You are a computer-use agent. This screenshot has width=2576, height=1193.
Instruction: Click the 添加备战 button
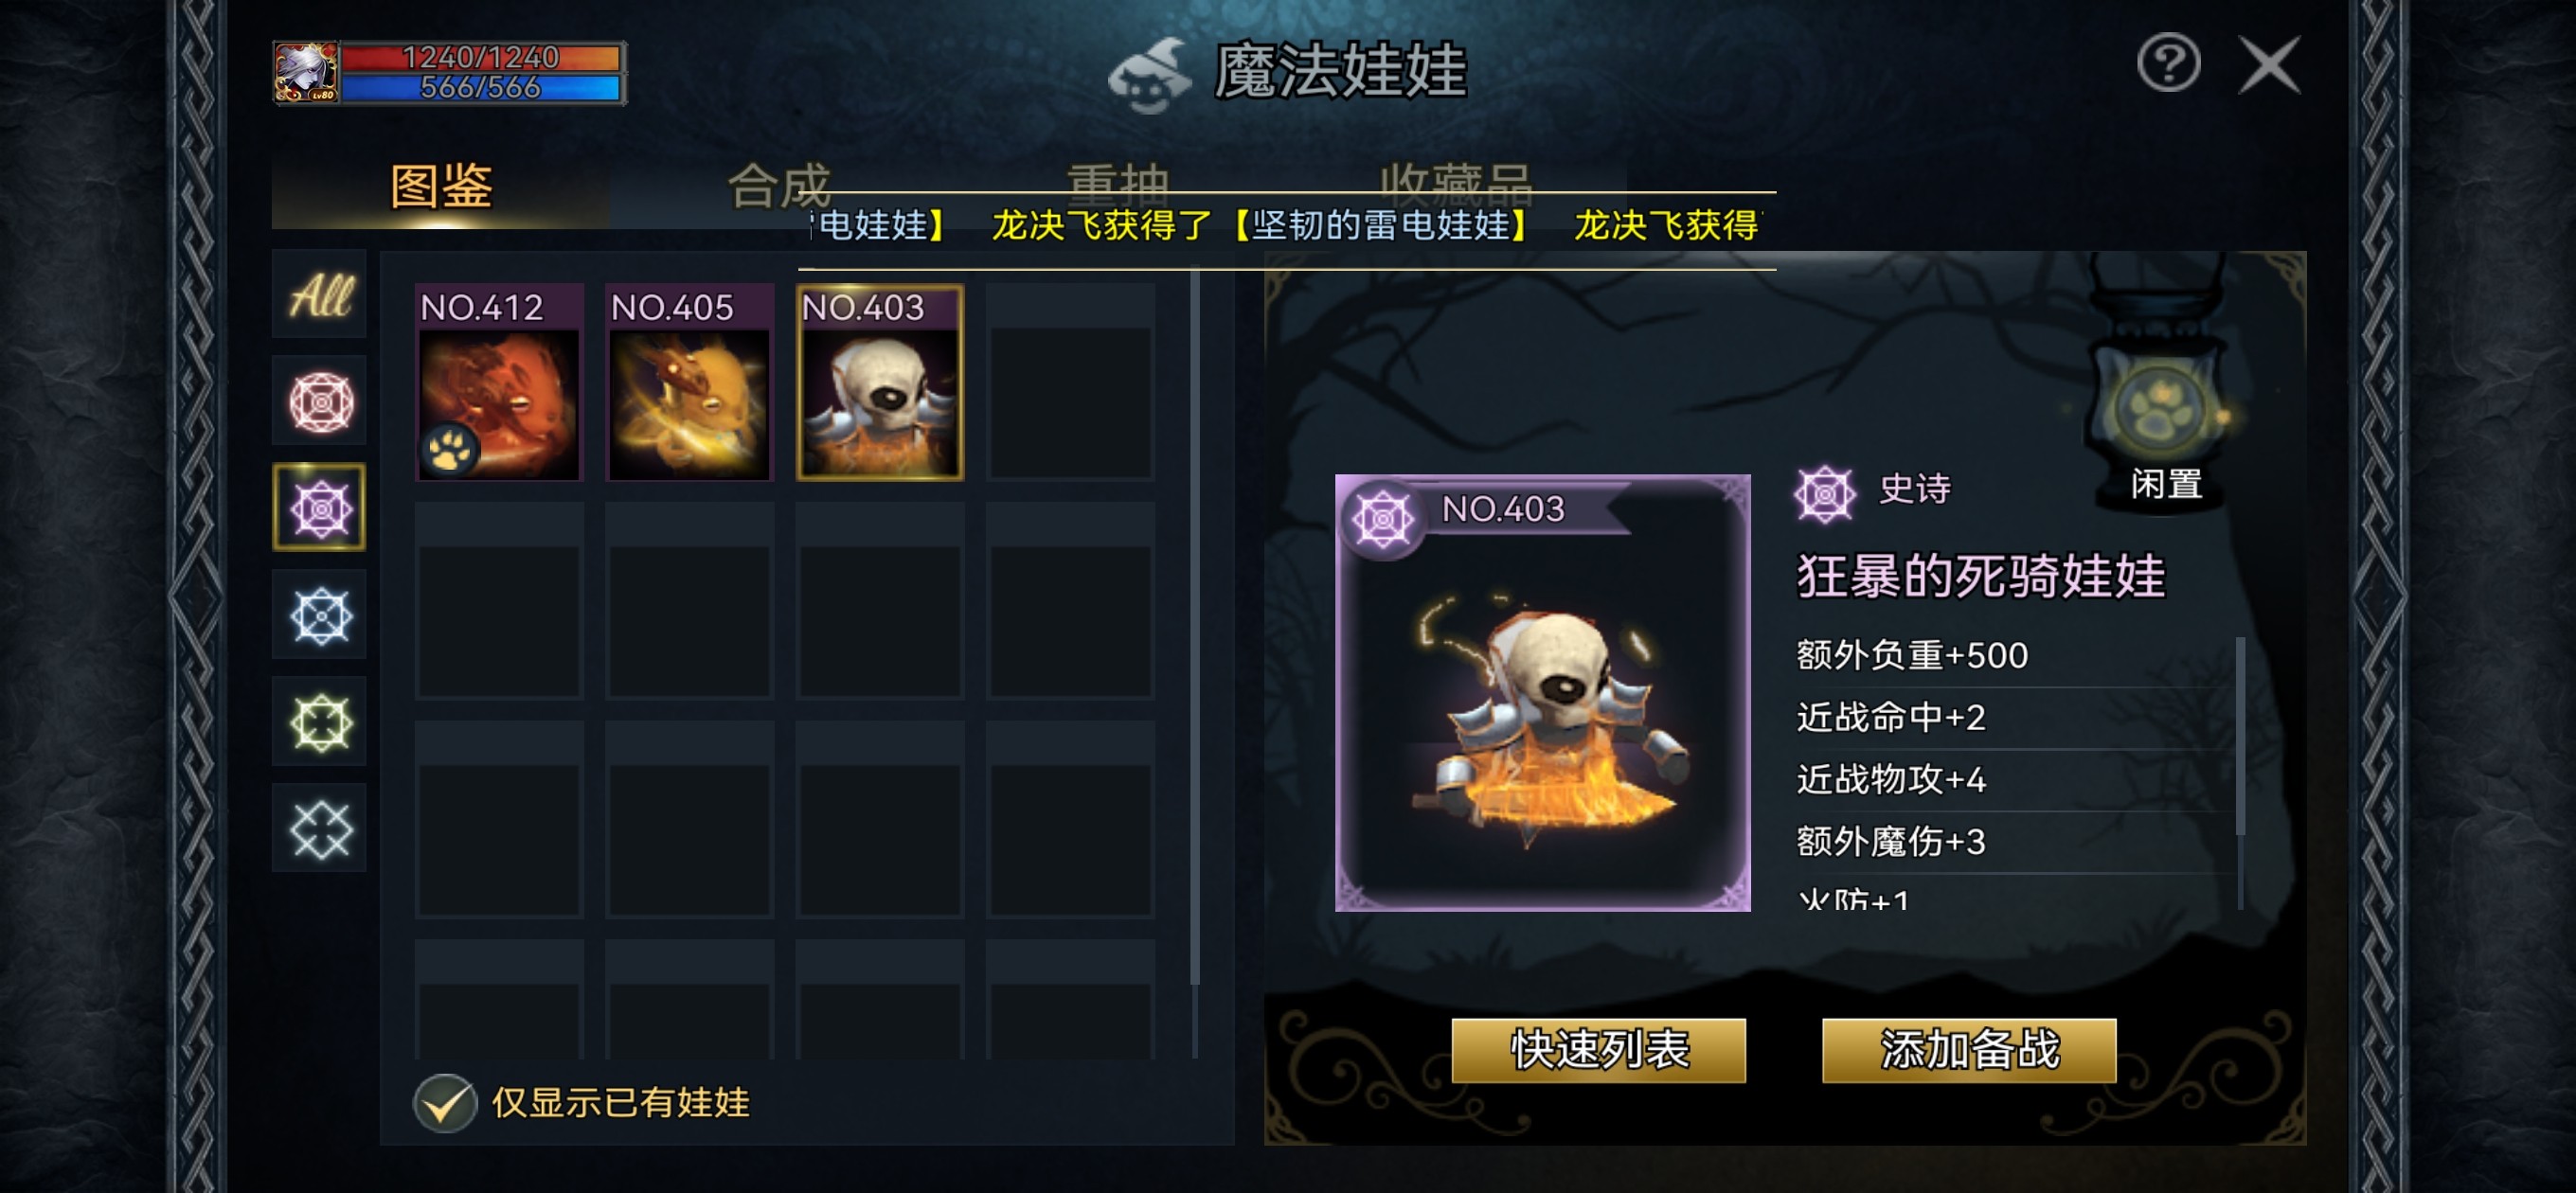pyautogui.click(x=1969, y=1050)
